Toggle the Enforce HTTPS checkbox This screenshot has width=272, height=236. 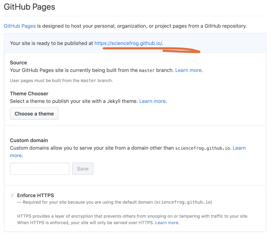point(12,196)
